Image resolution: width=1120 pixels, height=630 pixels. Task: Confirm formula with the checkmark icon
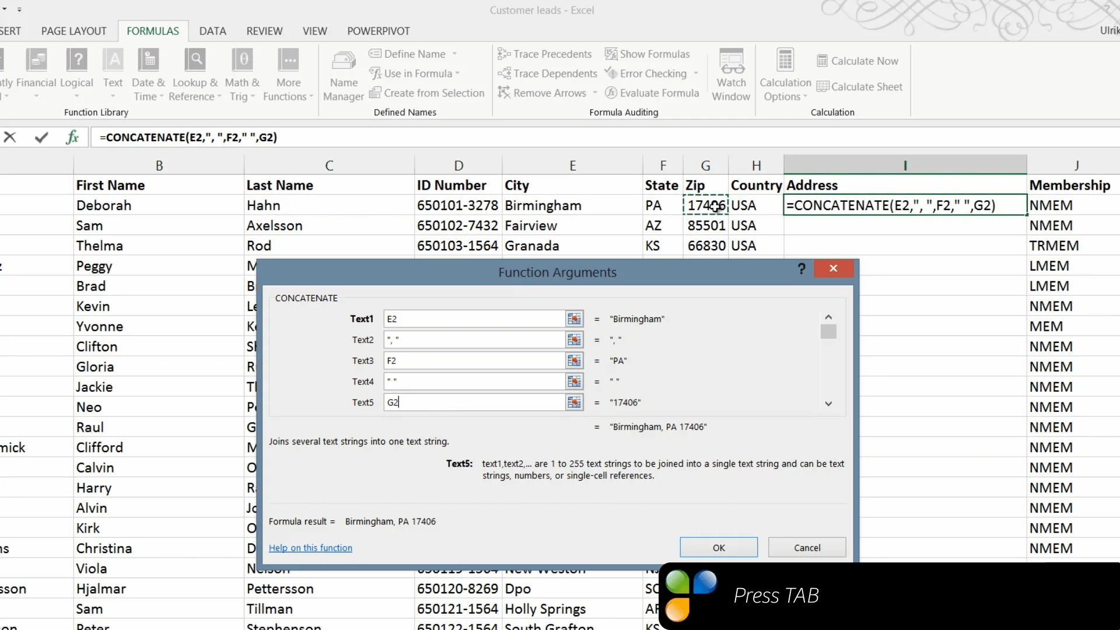pos(41,138)
